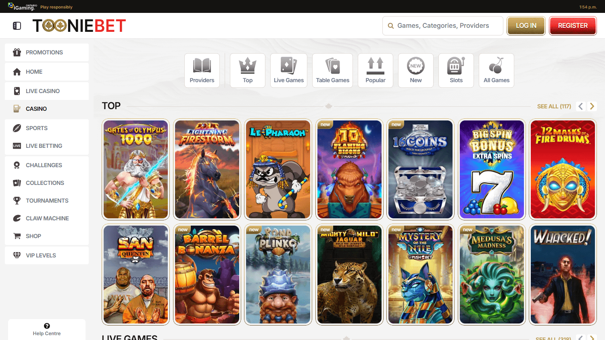Show next Top games with right chevron
The height and width of the screenshot is (340, 605).
pos(592,106)
